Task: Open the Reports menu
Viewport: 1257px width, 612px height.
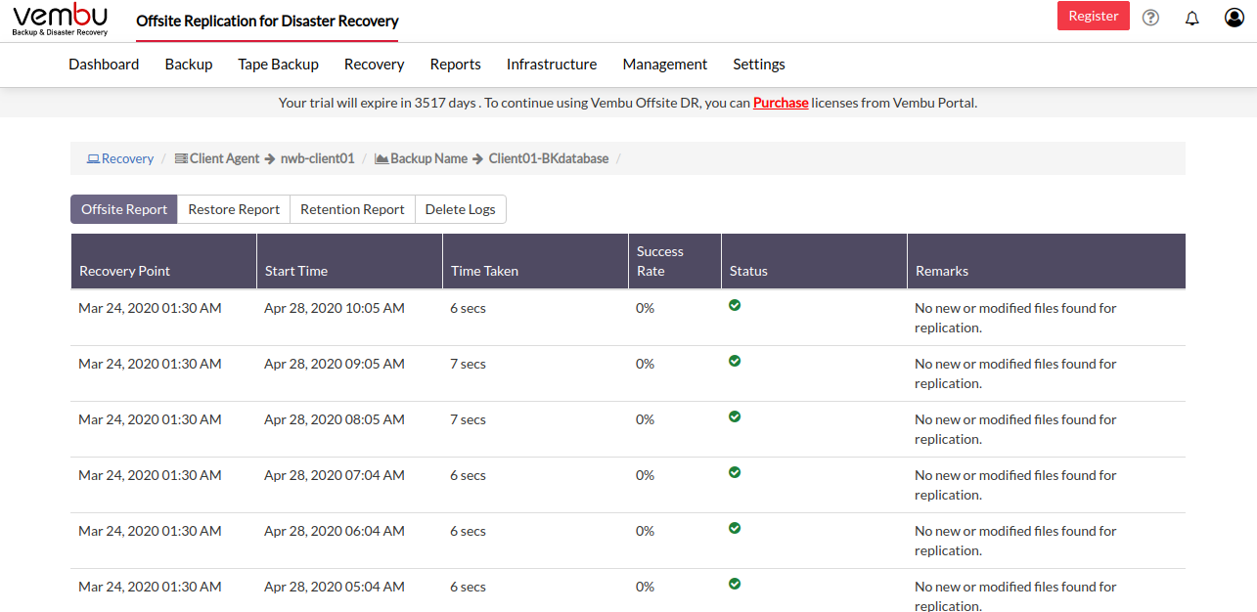Action: point(456,65)
